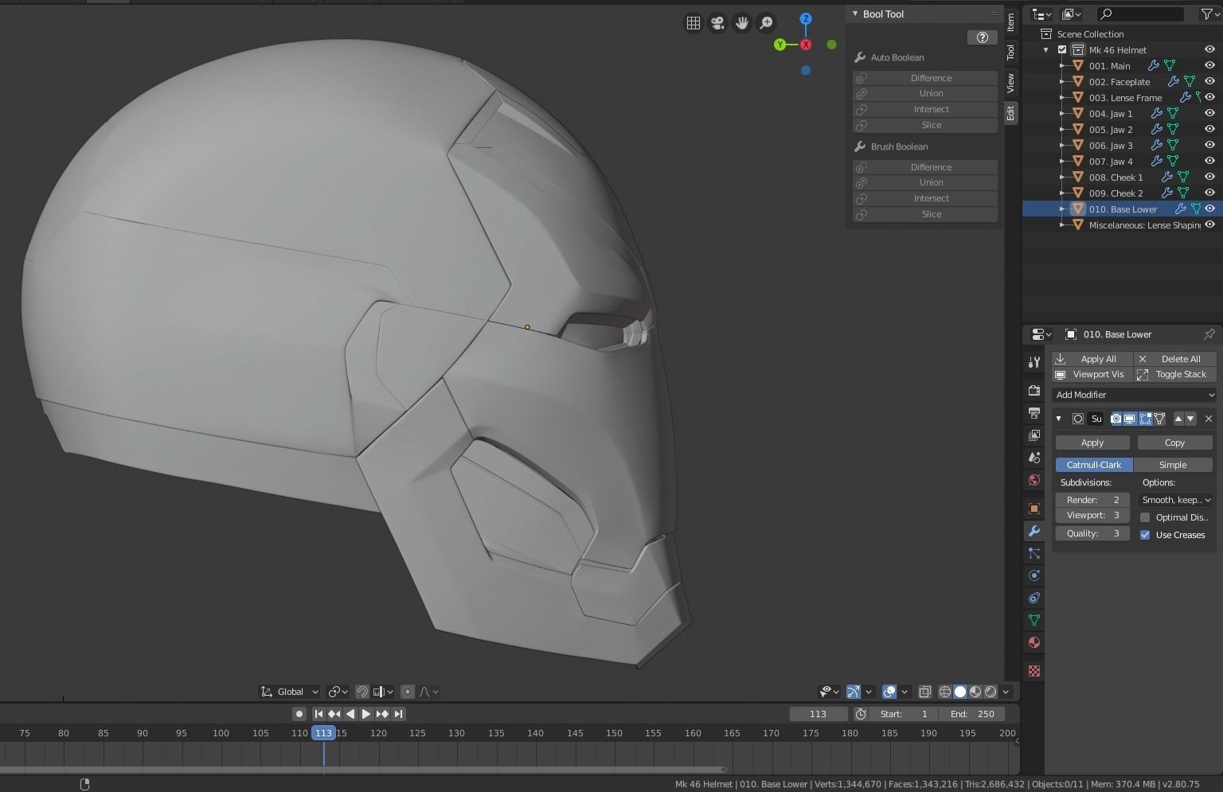Open the Output properties tab
Image resolution: width=1223 pixels, height=792 pixels.
[1034, 413]
